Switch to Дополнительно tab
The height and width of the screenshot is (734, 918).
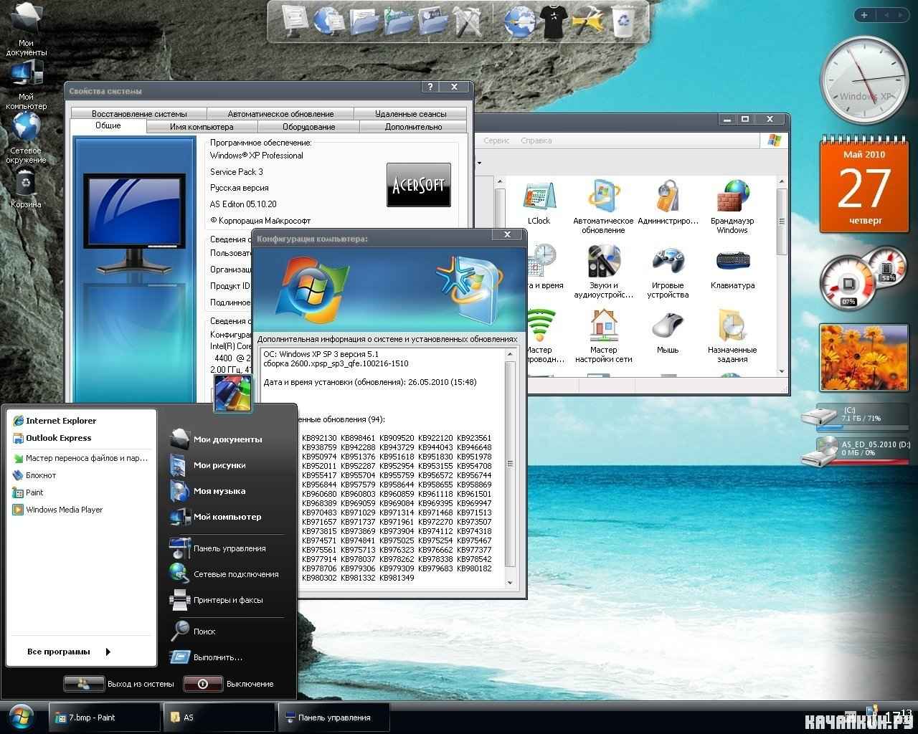[x=413, y=127]
